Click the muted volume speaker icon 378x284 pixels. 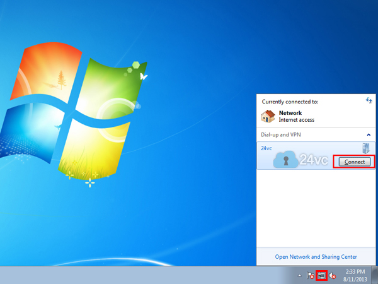pos(333,275)
